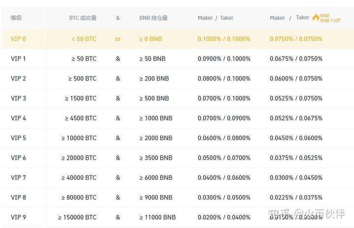Screen dimensions: 354x228
Task: Select the VIP 2 level cell
Action: click(x=18, y=79)
